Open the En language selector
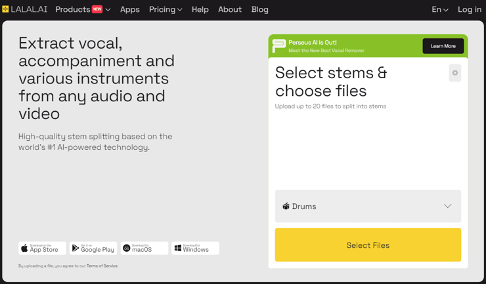This screenshot has width=486, height=284. (x=439, y=9)
